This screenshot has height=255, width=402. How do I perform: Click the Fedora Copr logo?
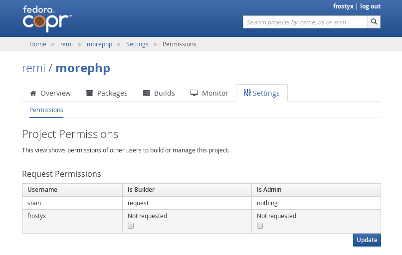pos(47,19)
